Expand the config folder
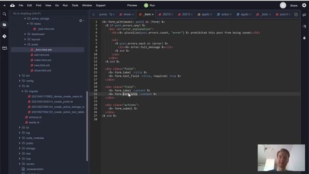Screen dimensions: 309x174 point(19,81)
